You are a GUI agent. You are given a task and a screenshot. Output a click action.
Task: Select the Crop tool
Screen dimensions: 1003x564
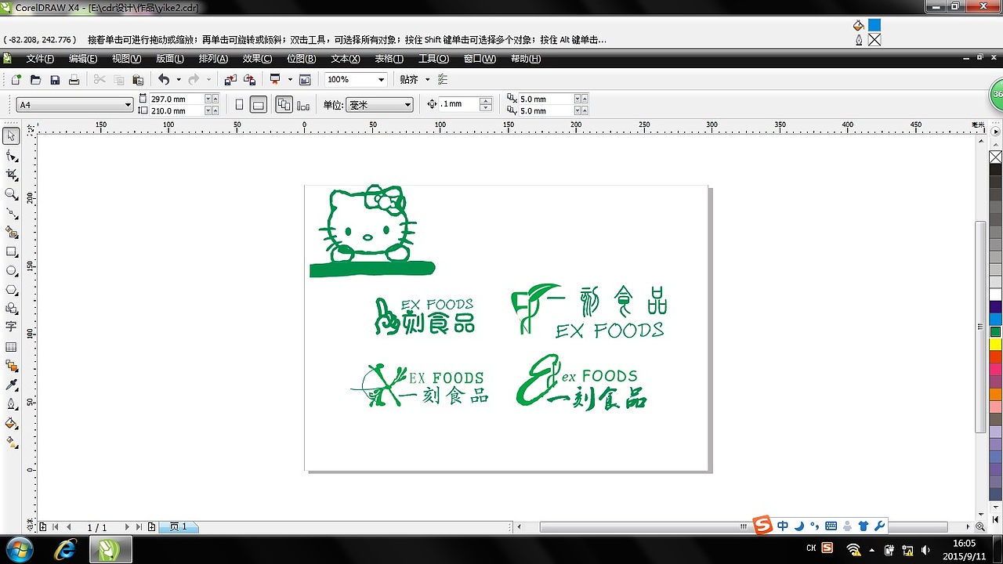[11, 175]
